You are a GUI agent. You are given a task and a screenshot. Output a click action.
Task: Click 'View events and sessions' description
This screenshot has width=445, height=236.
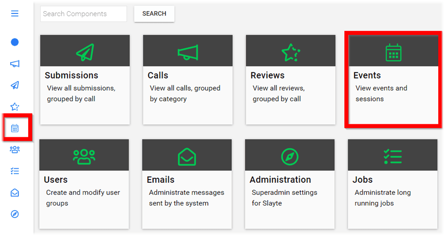click(382, 93)
